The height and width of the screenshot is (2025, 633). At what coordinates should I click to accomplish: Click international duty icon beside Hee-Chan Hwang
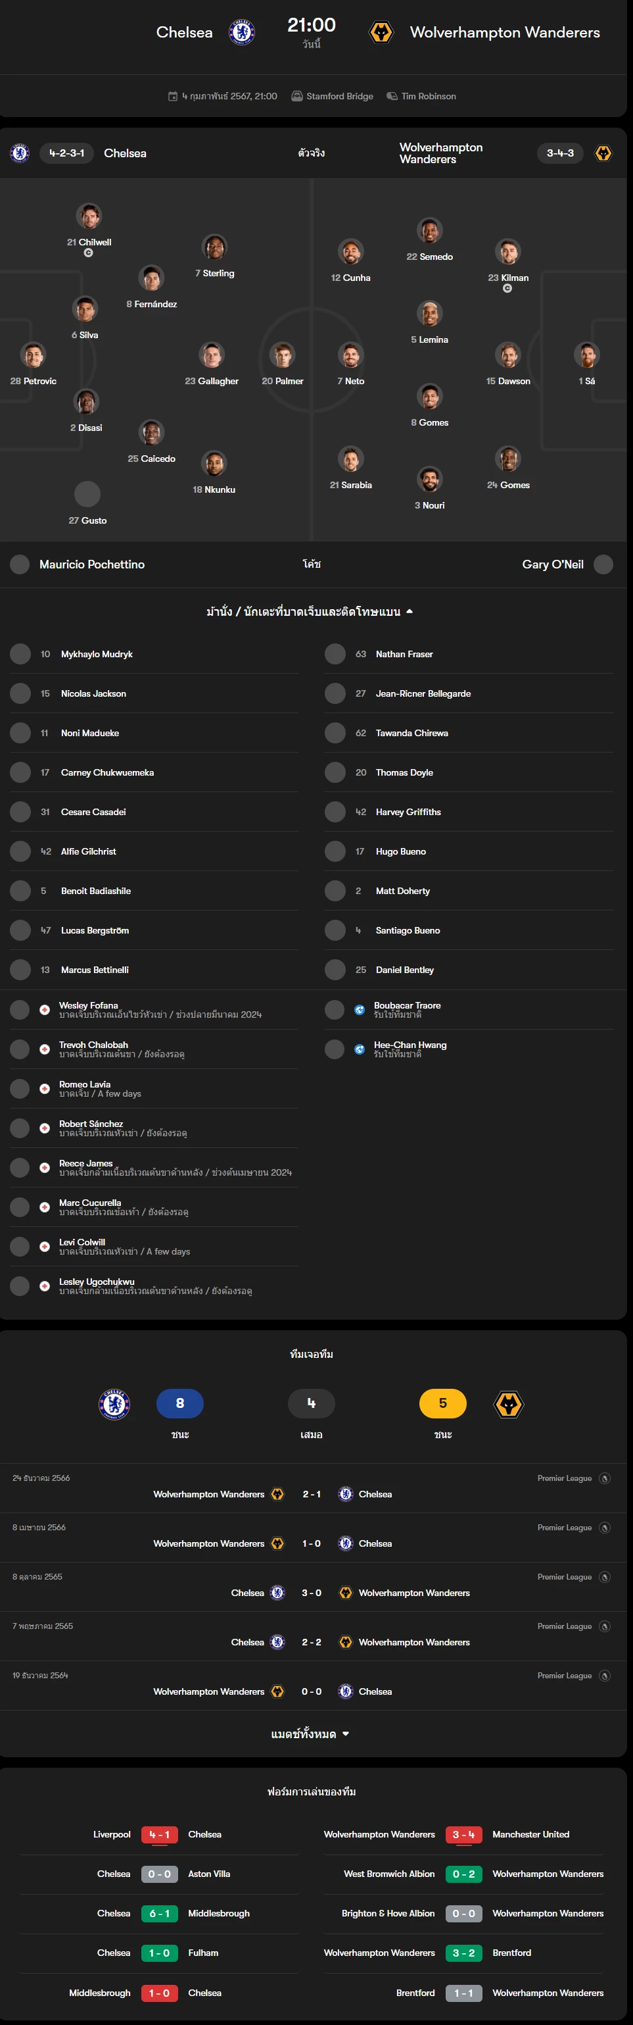tap(360, 1049)
